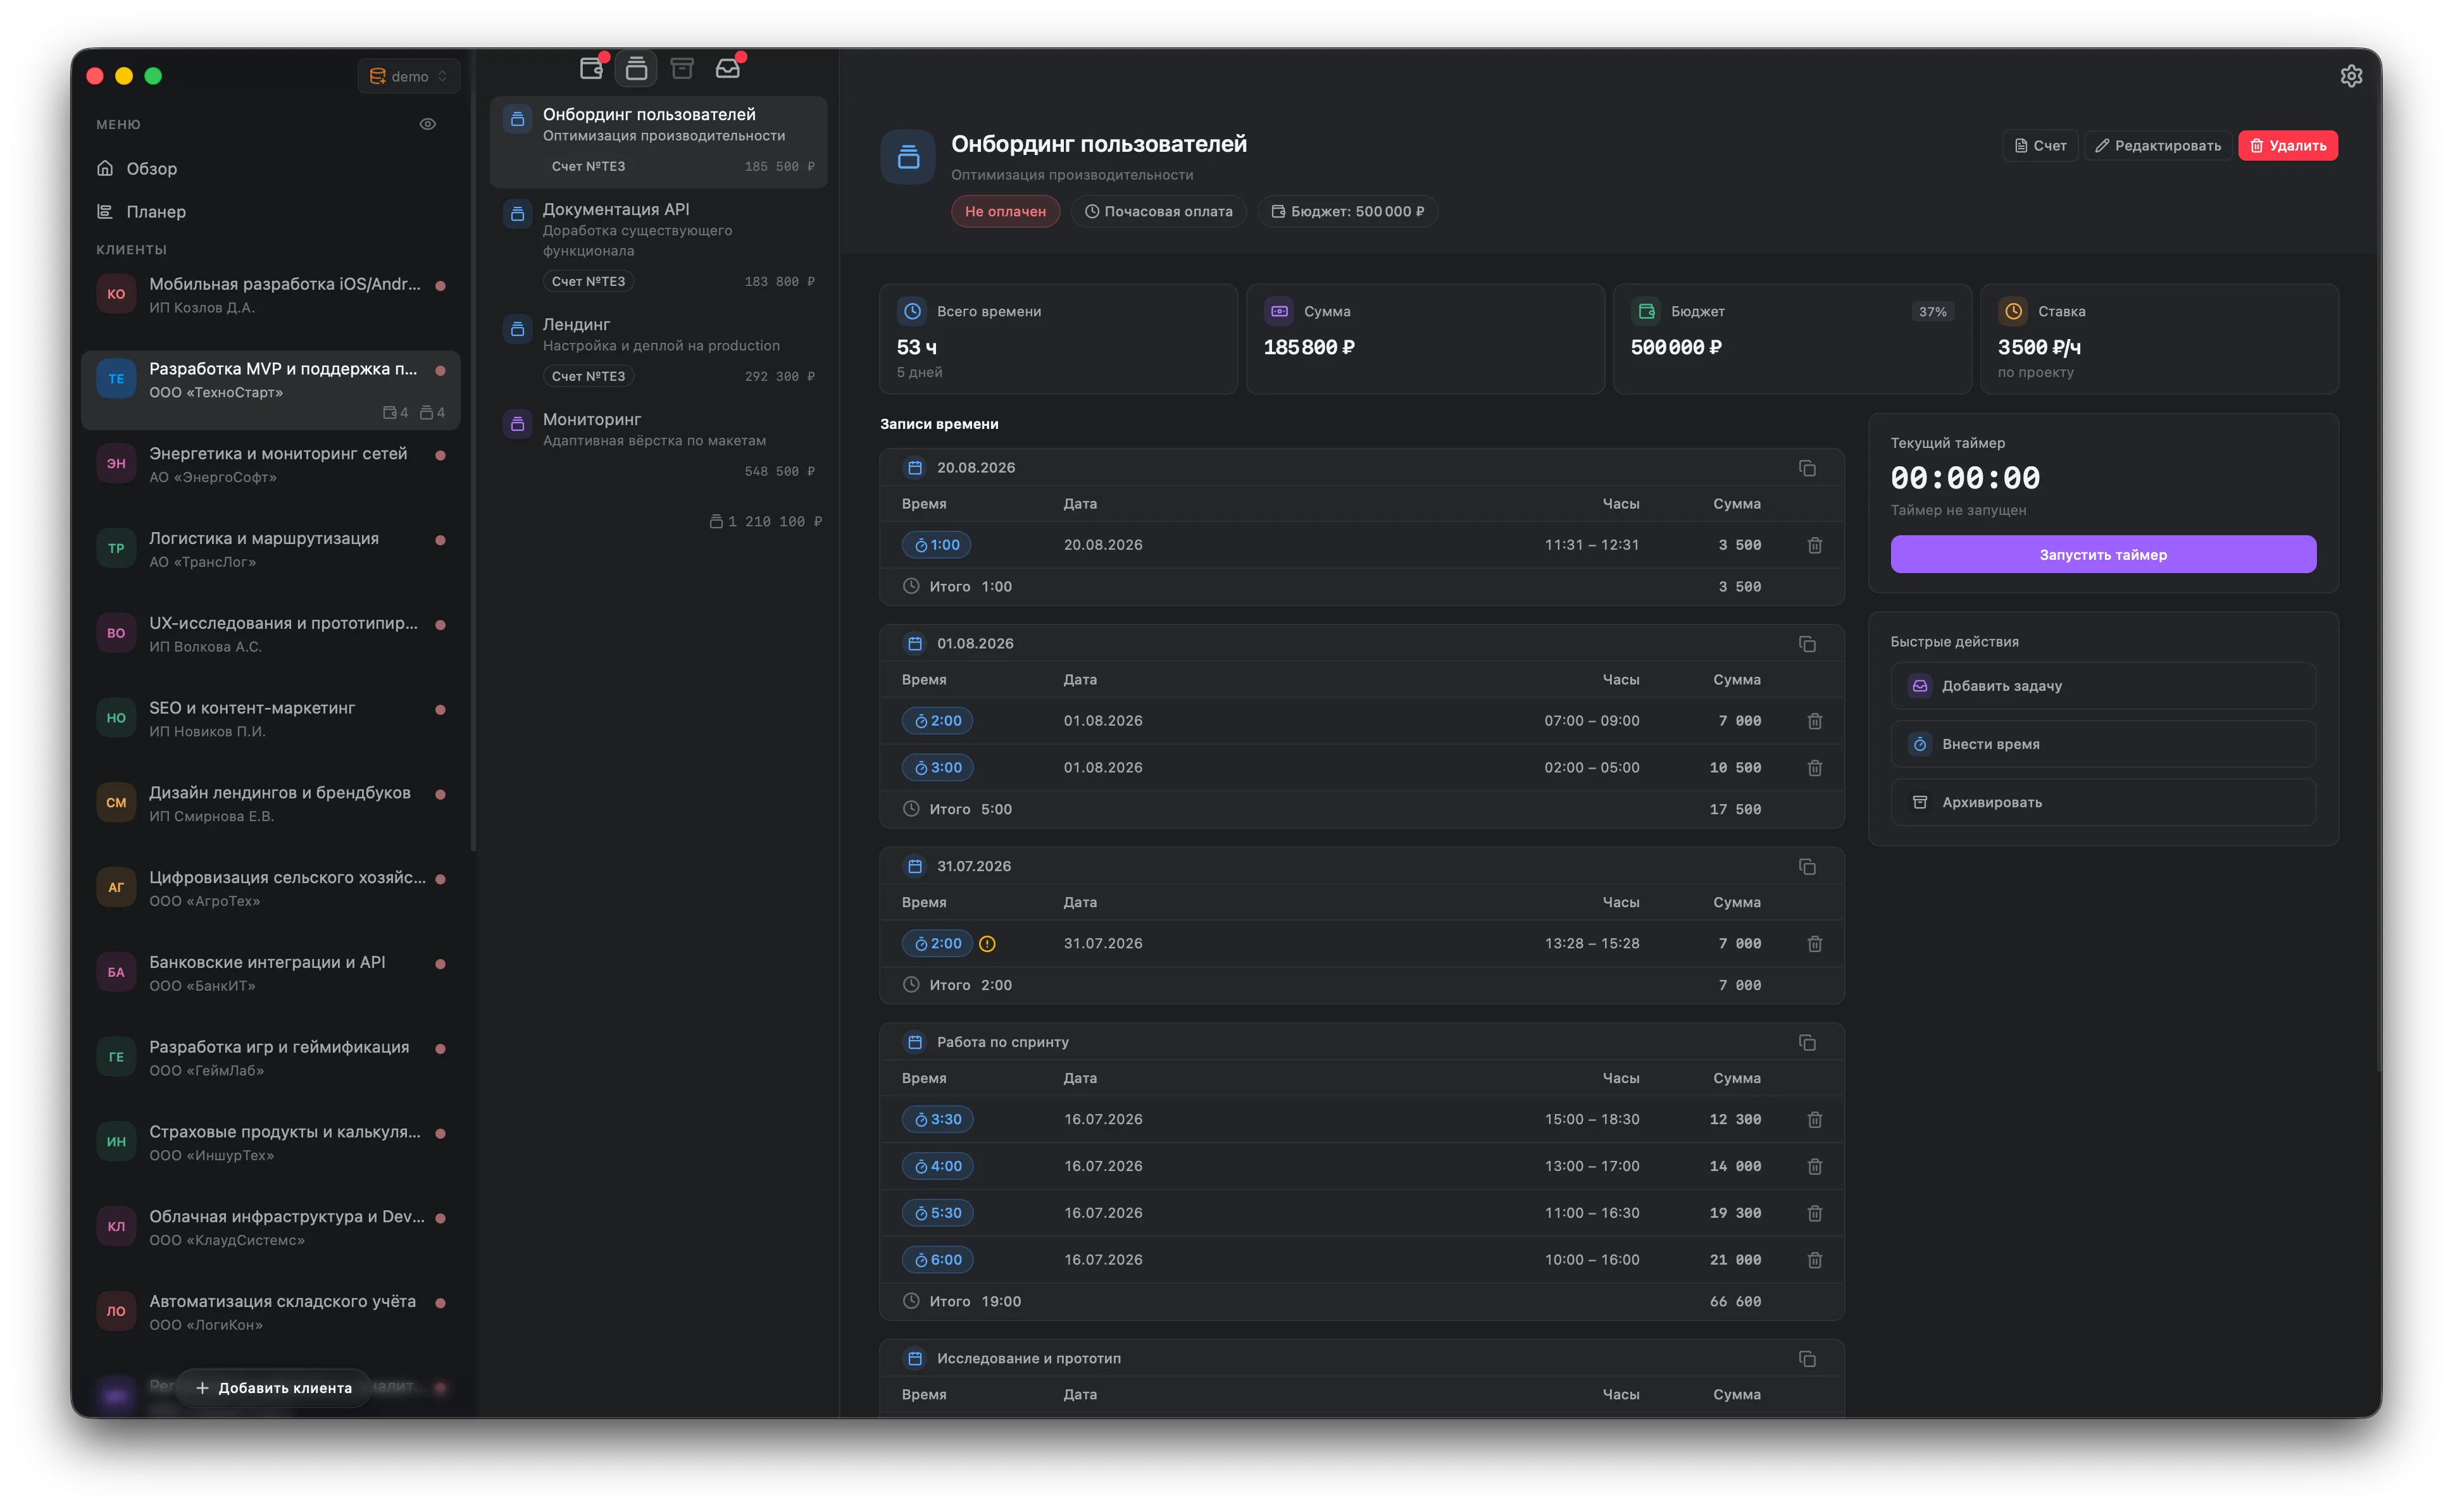The image size is (2453, 1512).
Task: Select the Мониторинг project
Action: [x=658, y=444]
